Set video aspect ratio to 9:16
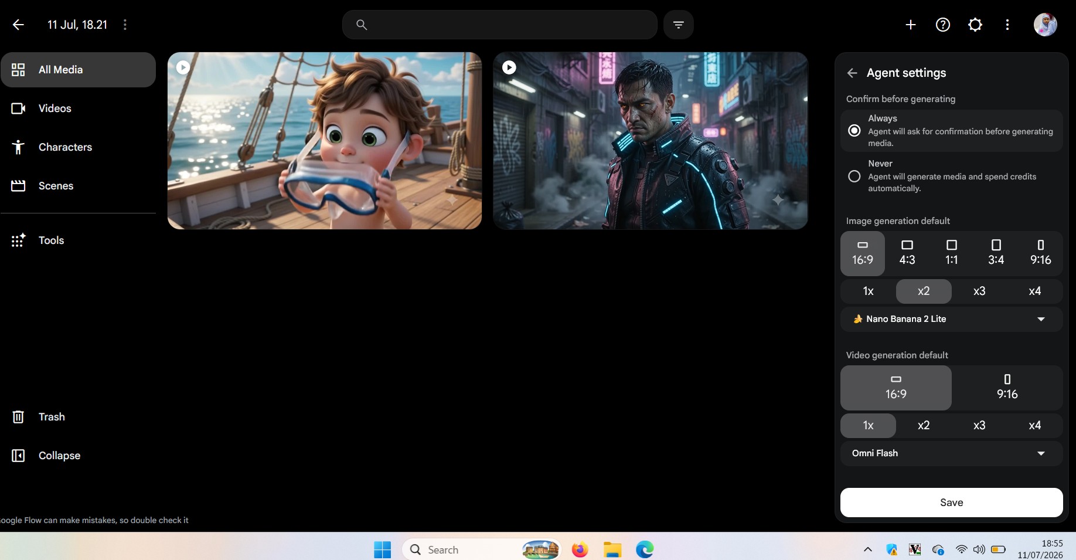 [1007, 388]
